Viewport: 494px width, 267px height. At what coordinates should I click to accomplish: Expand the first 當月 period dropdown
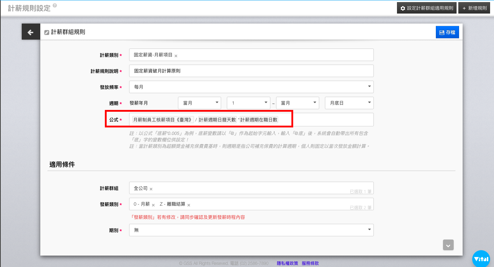click(199, 103)
